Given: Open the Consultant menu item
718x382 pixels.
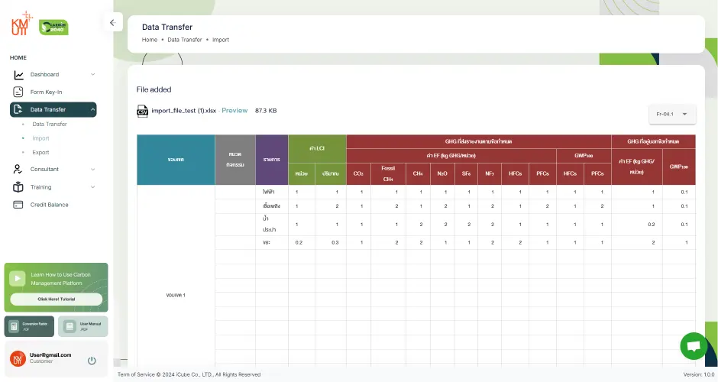Looking at the screenshot, I should click(53, 169).
